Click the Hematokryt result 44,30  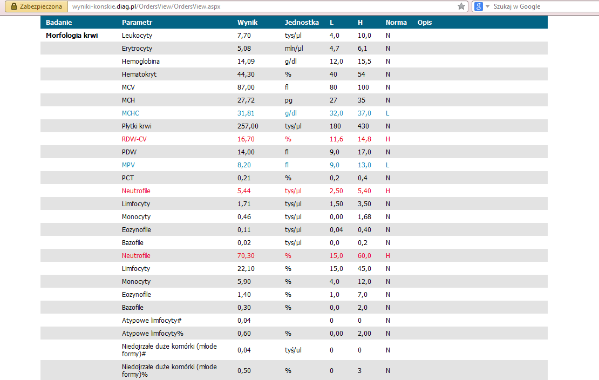[246, 74]
